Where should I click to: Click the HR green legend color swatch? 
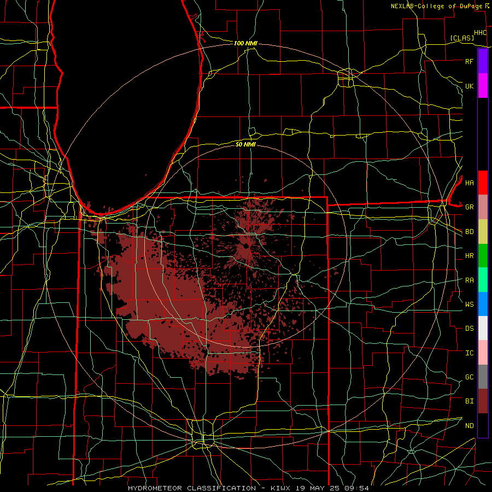pyautogui.click(x=483, y=255)
